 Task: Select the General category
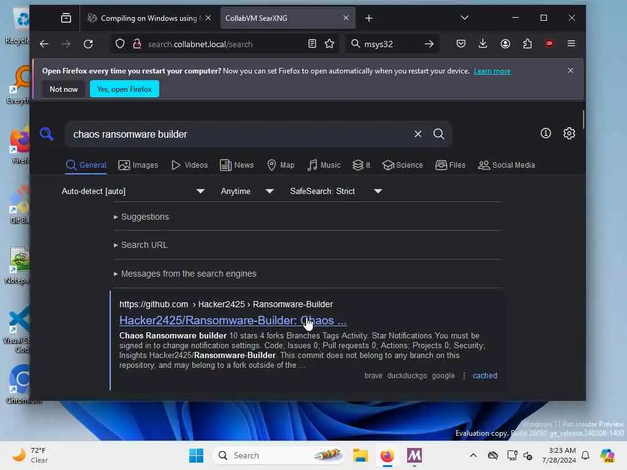[86, 165]
